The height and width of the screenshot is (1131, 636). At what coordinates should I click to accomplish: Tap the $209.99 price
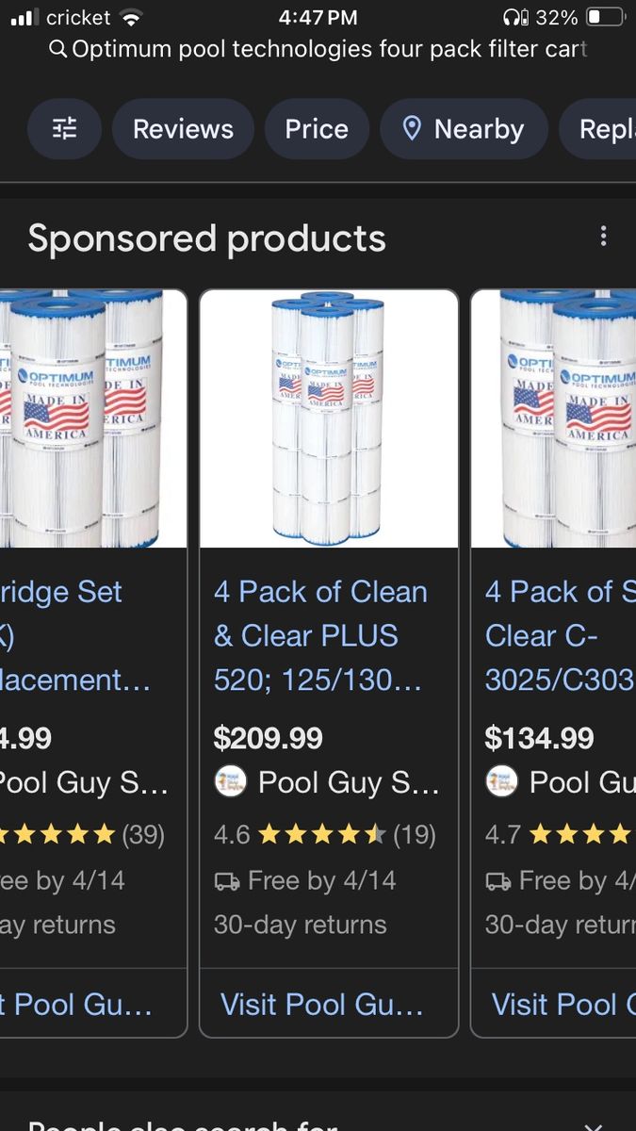[269, 737]
